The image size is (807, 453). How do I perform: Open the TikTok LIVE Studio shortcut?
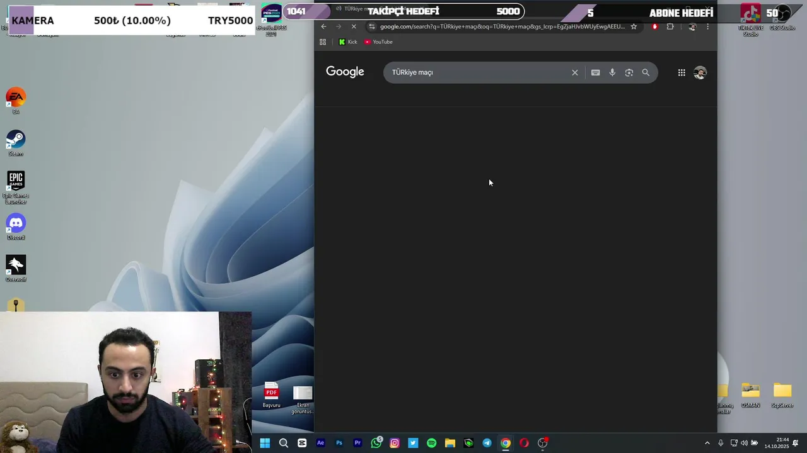coord(750,20)
